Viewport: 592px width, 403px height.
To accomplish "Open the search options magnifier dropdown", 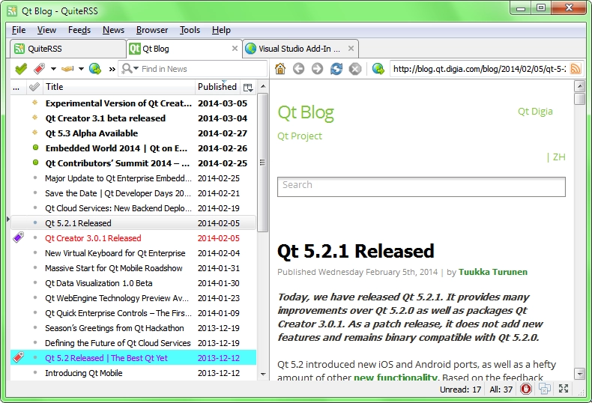I will [130, 69].
